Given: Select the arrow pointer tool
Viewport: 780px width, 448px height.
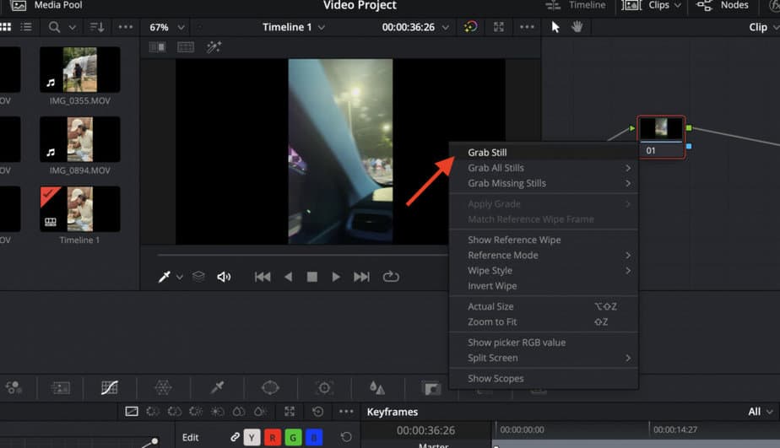Looking at the screenshot, I should pyautogui.click(x=555, y=27).
